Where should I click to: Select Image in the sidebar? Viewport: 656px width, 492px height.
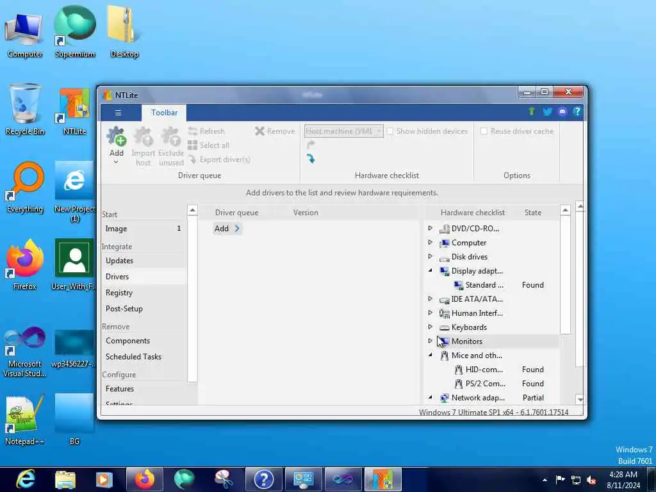tap(143, 229)
